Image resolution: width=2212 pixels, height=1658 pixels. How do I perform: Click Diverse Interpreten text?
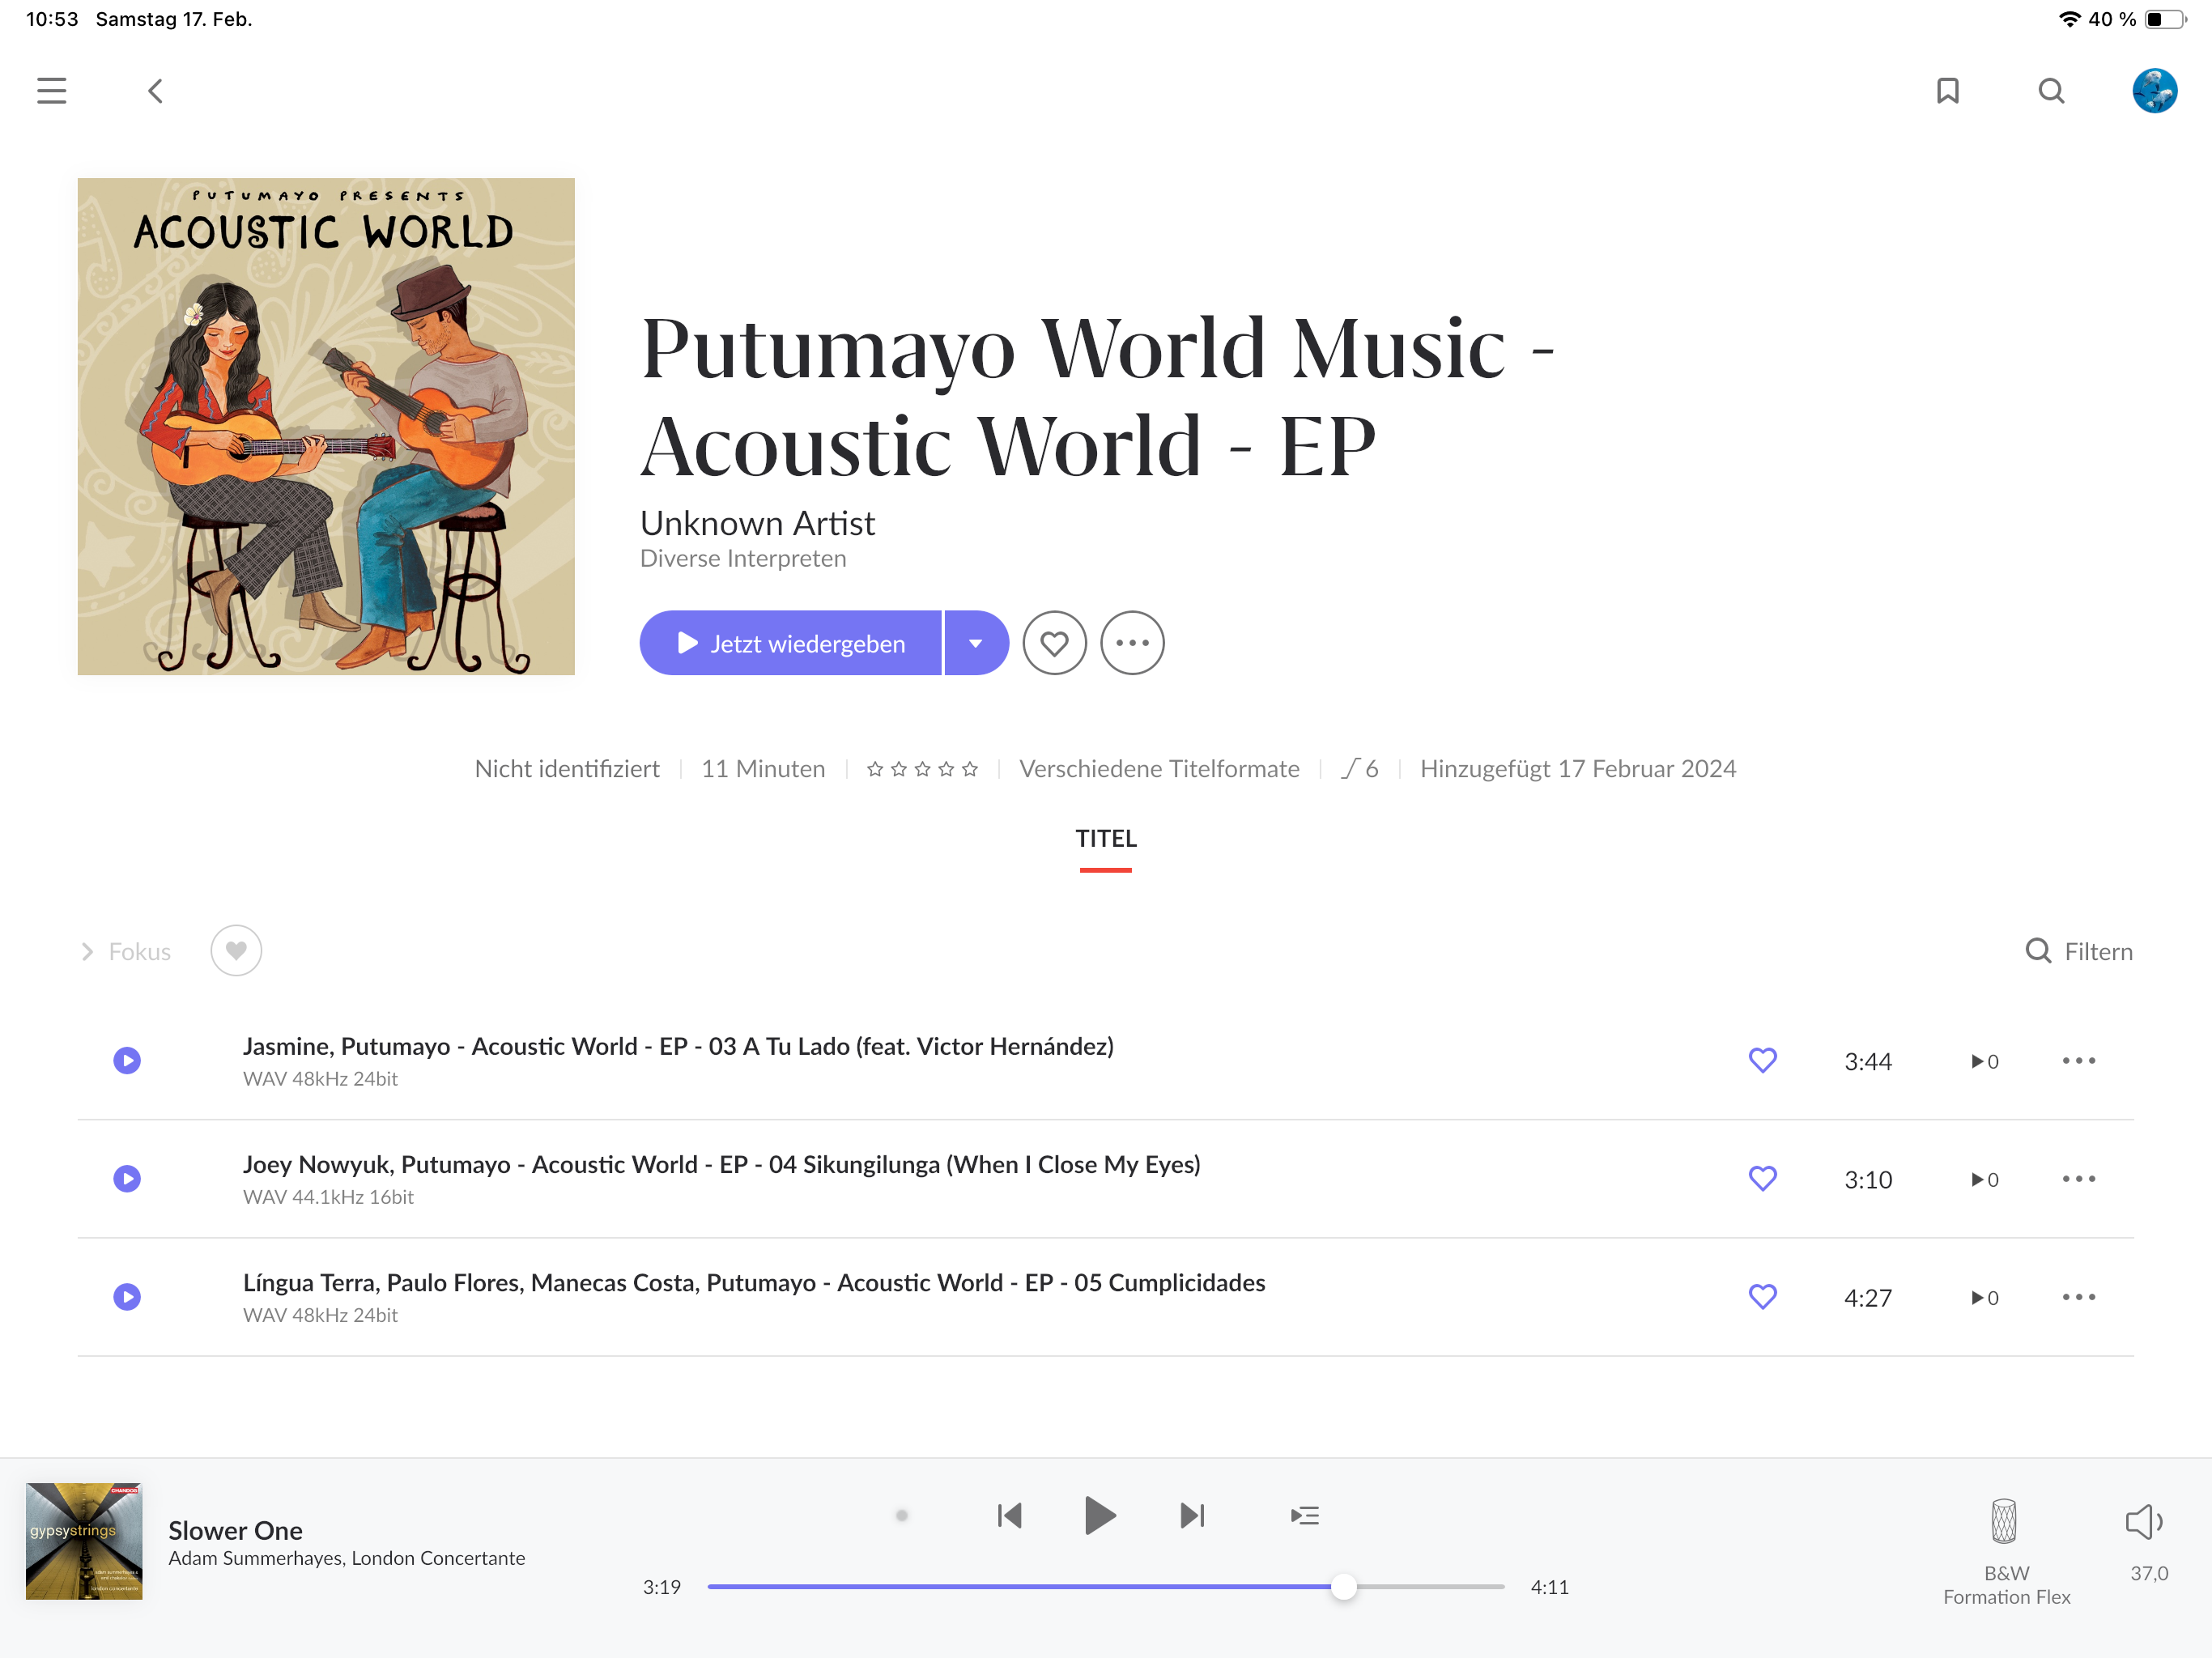[x=743, y=558]
